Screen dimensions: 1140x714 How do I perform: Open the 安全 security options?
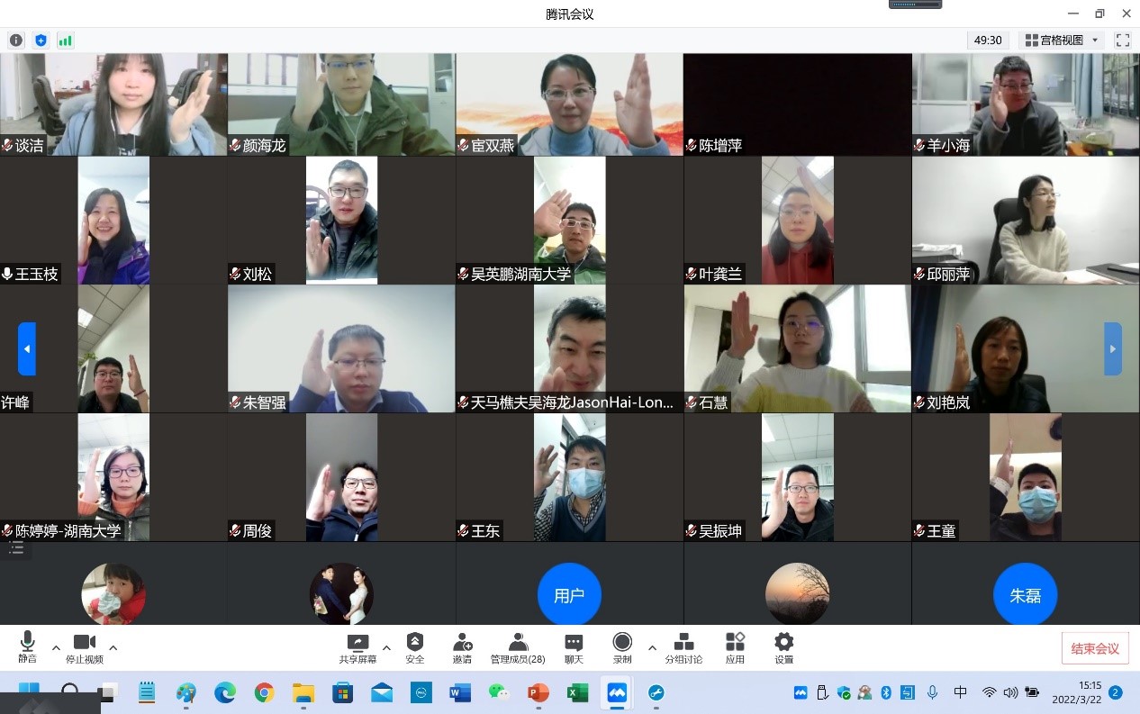tap(414, 647)
